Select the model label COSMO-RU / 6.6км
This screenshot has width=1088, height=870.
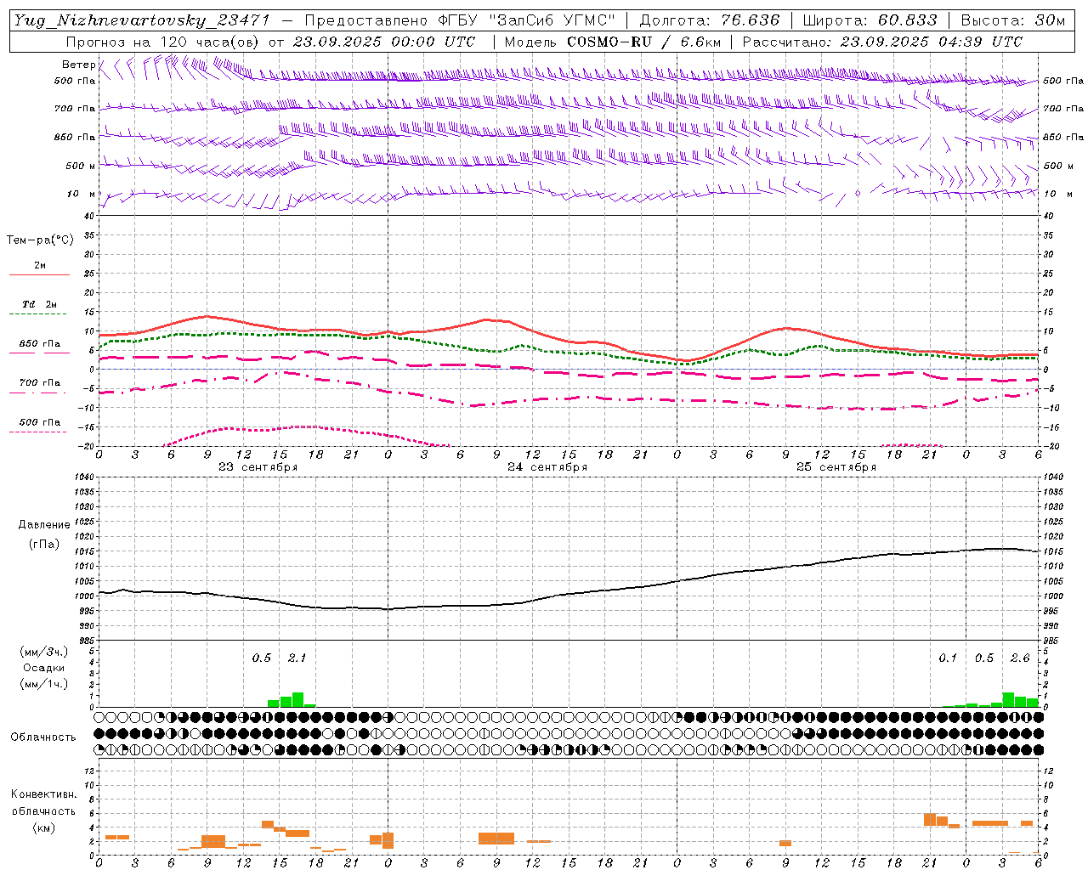[643, 42]
